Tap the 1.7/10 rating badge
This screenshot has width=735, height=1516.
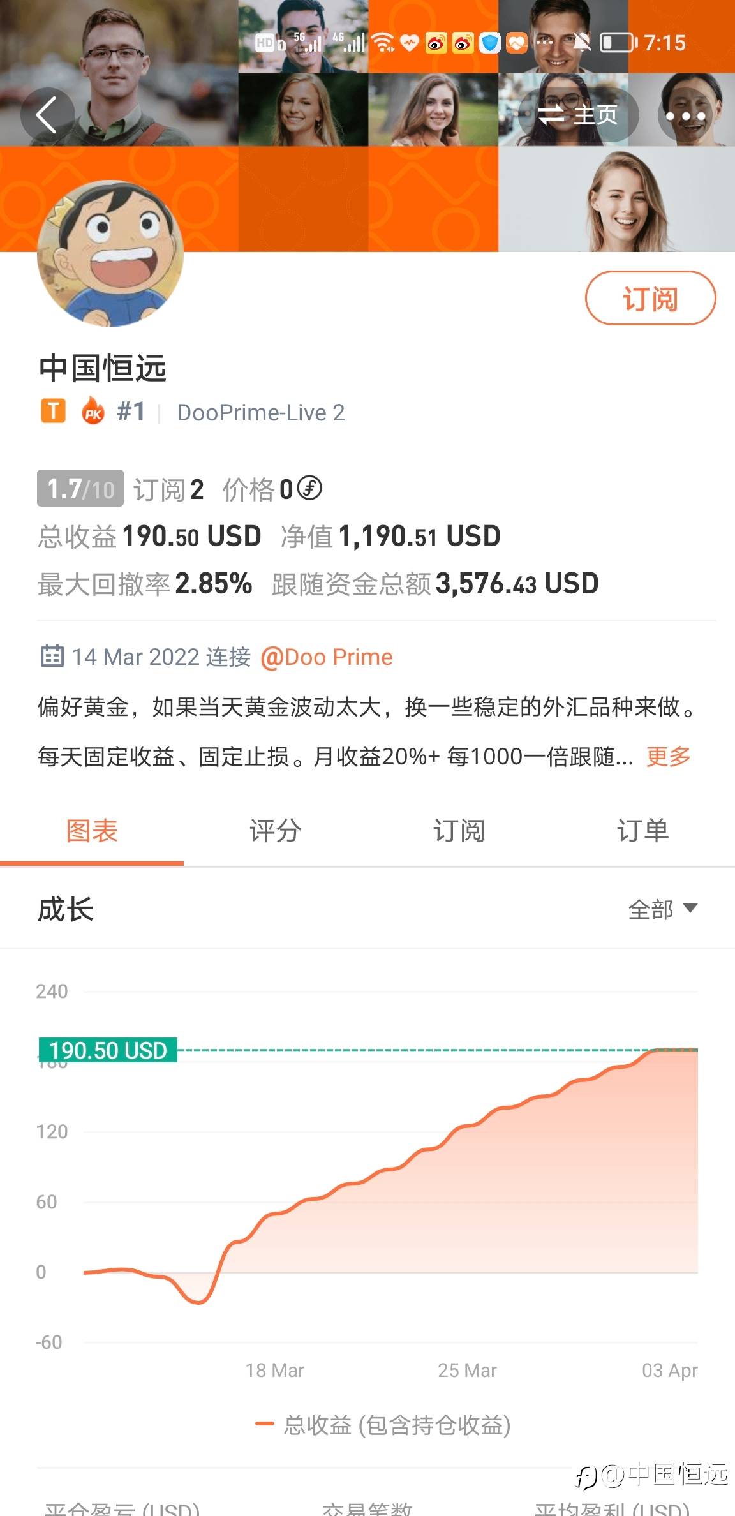pyautogui.click(x=80, y=489)
